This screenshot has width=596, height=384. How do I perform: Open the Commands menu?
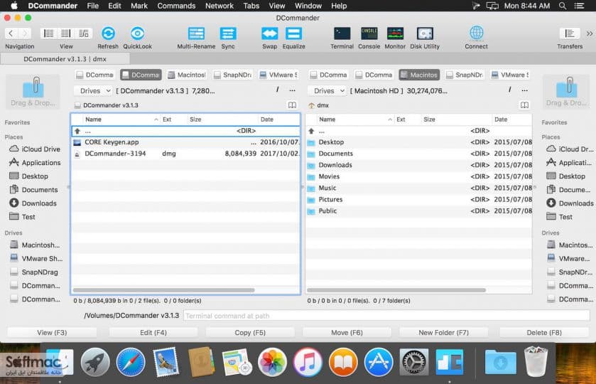tap(176, 6)
